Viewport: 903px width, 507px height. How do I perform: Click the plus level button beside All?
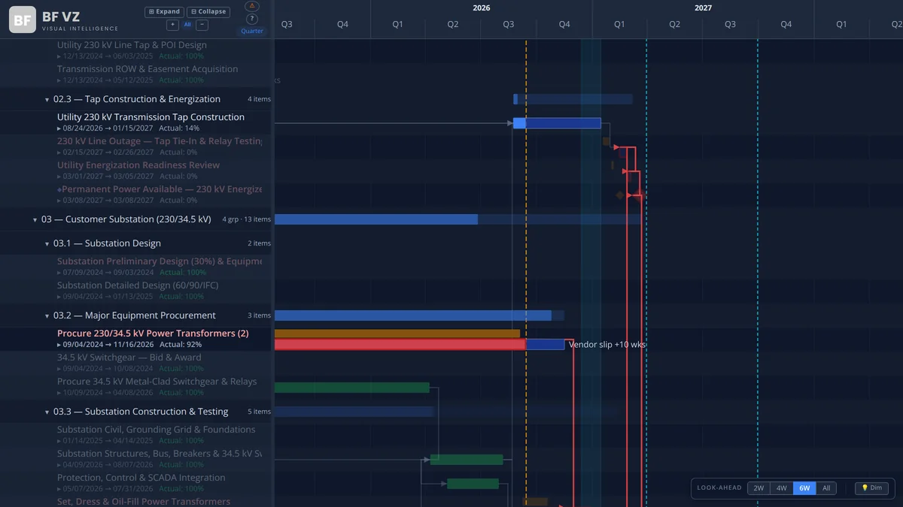pyautogui.click(x=173, y=25)
